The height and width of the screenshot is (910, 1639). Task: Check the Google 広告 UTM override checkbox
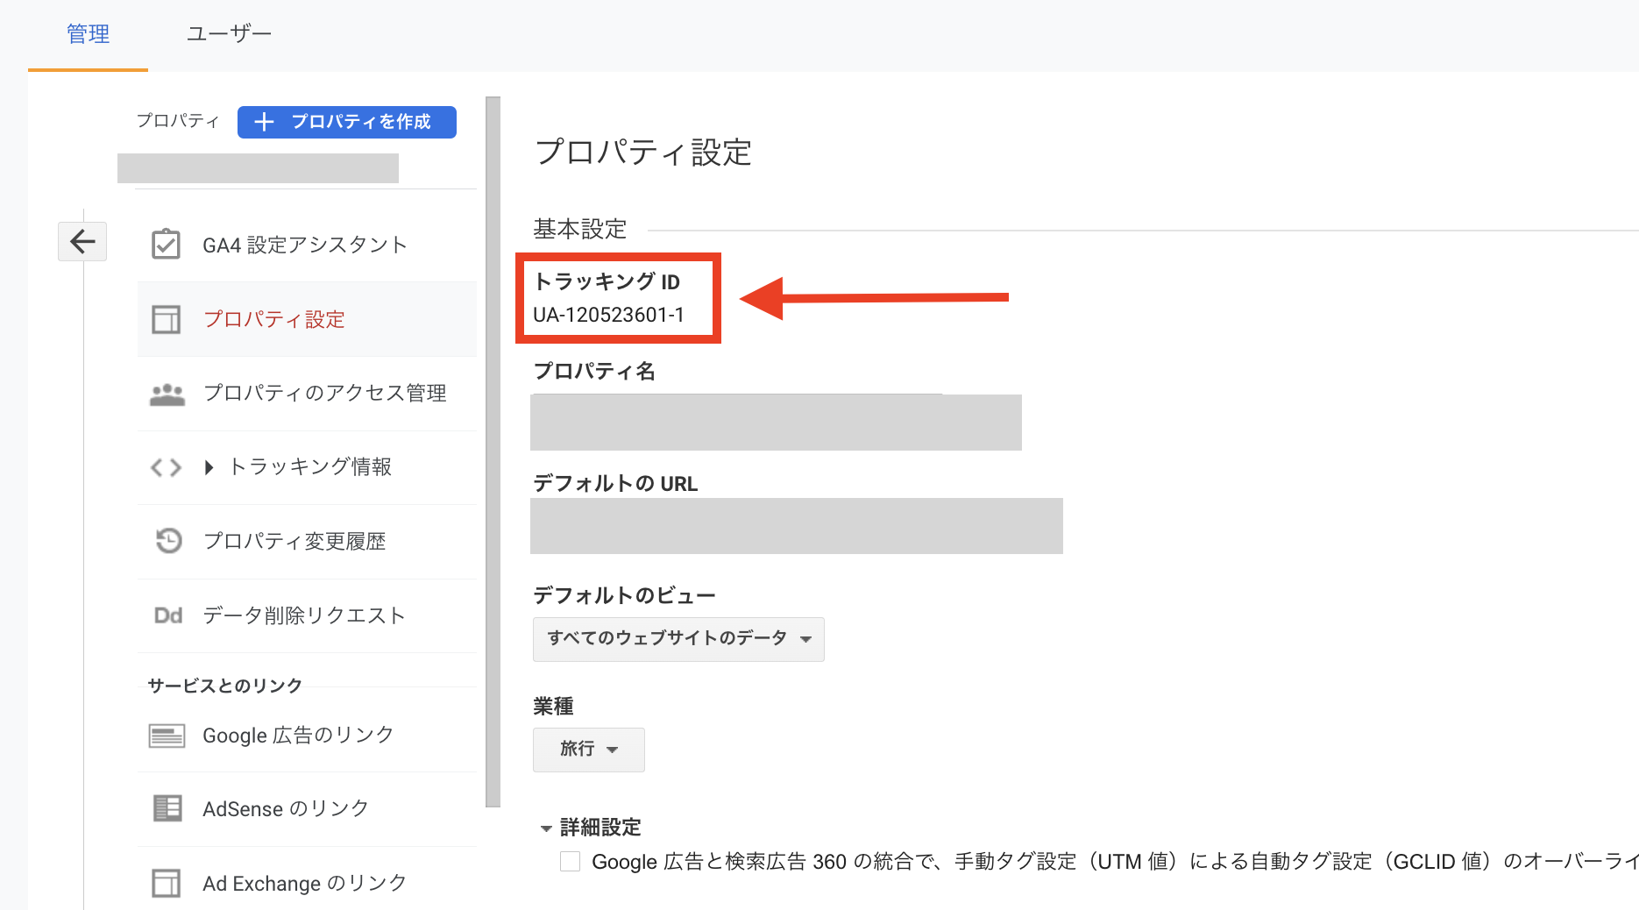(x=570, y=861)
